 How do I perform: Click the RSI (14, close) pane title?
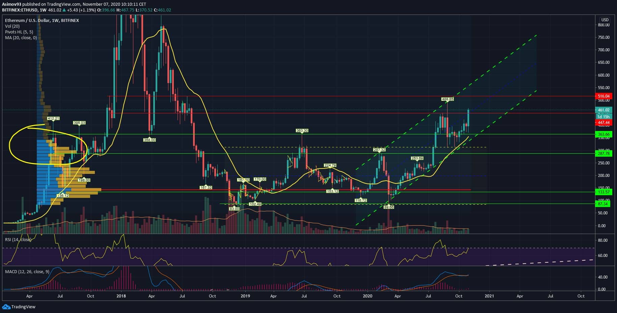[18, 239]
